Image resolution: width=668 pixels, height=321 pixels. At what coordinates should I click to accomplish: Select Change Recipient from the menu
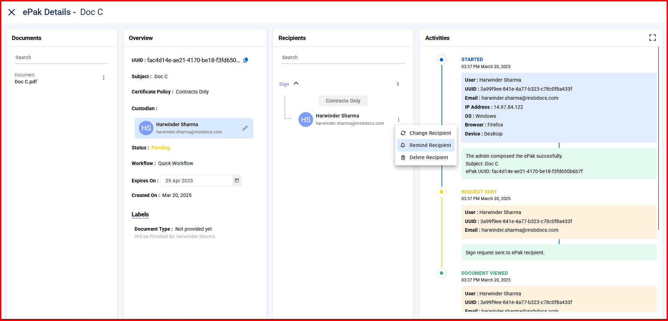(430, 133)
